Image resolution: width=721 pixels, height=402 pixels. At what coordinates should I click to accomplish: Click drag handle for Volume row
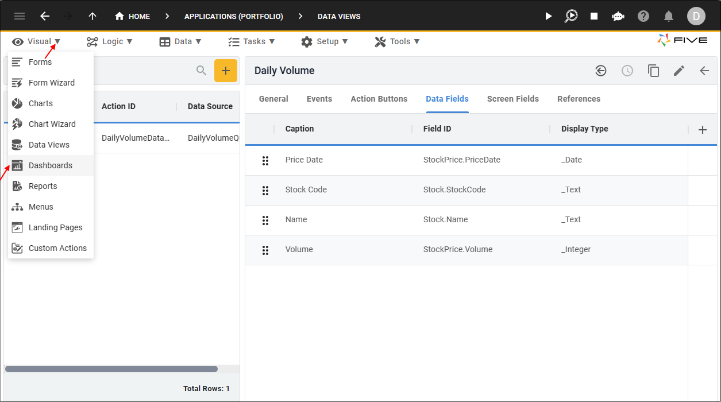(x=265, y=250)
